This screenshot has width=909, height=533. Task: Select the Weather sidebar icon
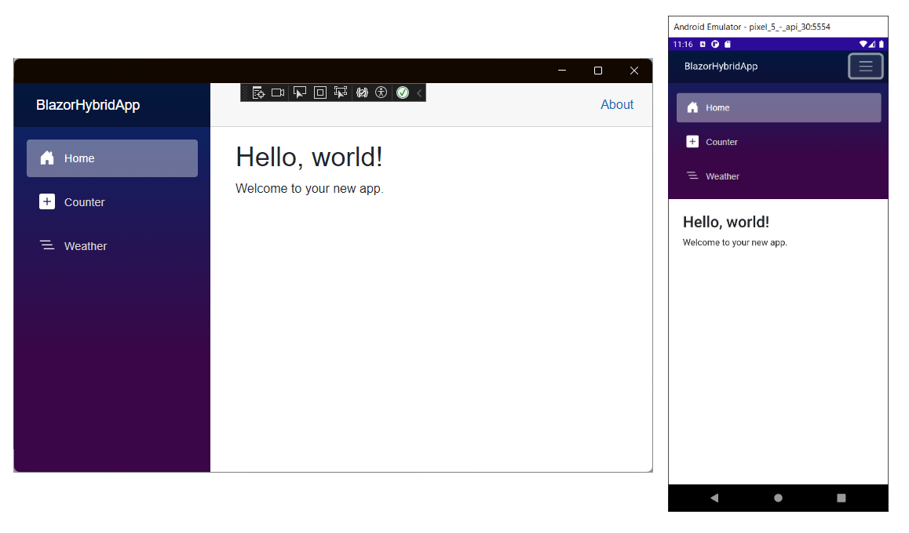pyautogui.click(x=47, y=245)
